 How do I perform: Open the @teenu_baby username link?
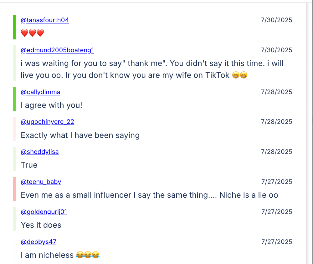pos(41,182)
